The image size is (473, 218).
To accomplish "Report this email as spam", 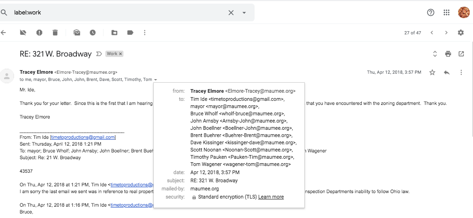I will pos(39,33).
